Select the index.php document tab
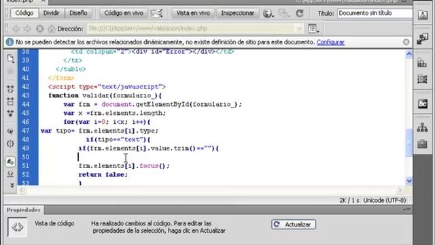This screenshot has height=245, width=435. point(24,1)
